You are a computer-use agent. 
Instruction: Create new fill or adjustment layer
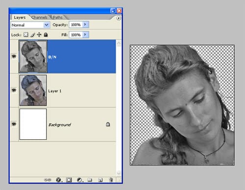(80, 180)
